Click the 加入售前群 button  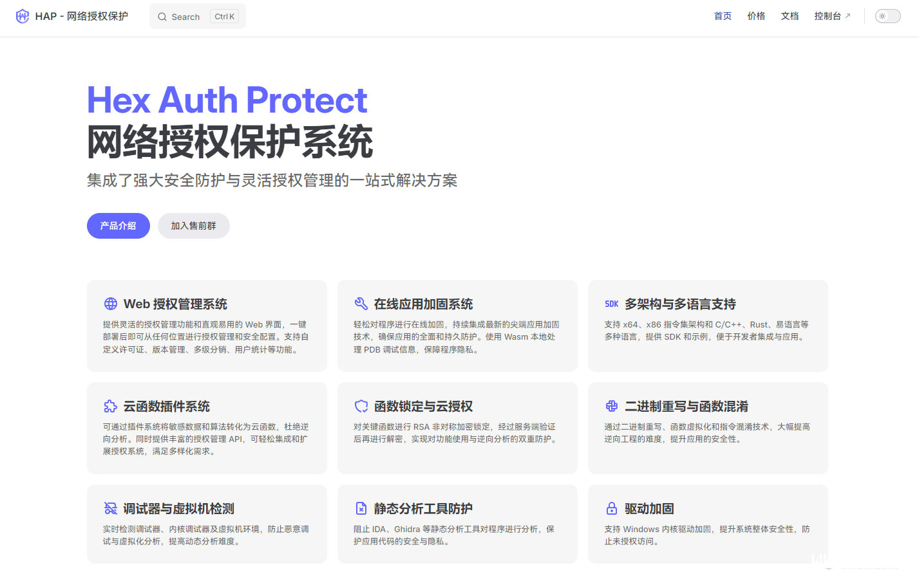194,226
